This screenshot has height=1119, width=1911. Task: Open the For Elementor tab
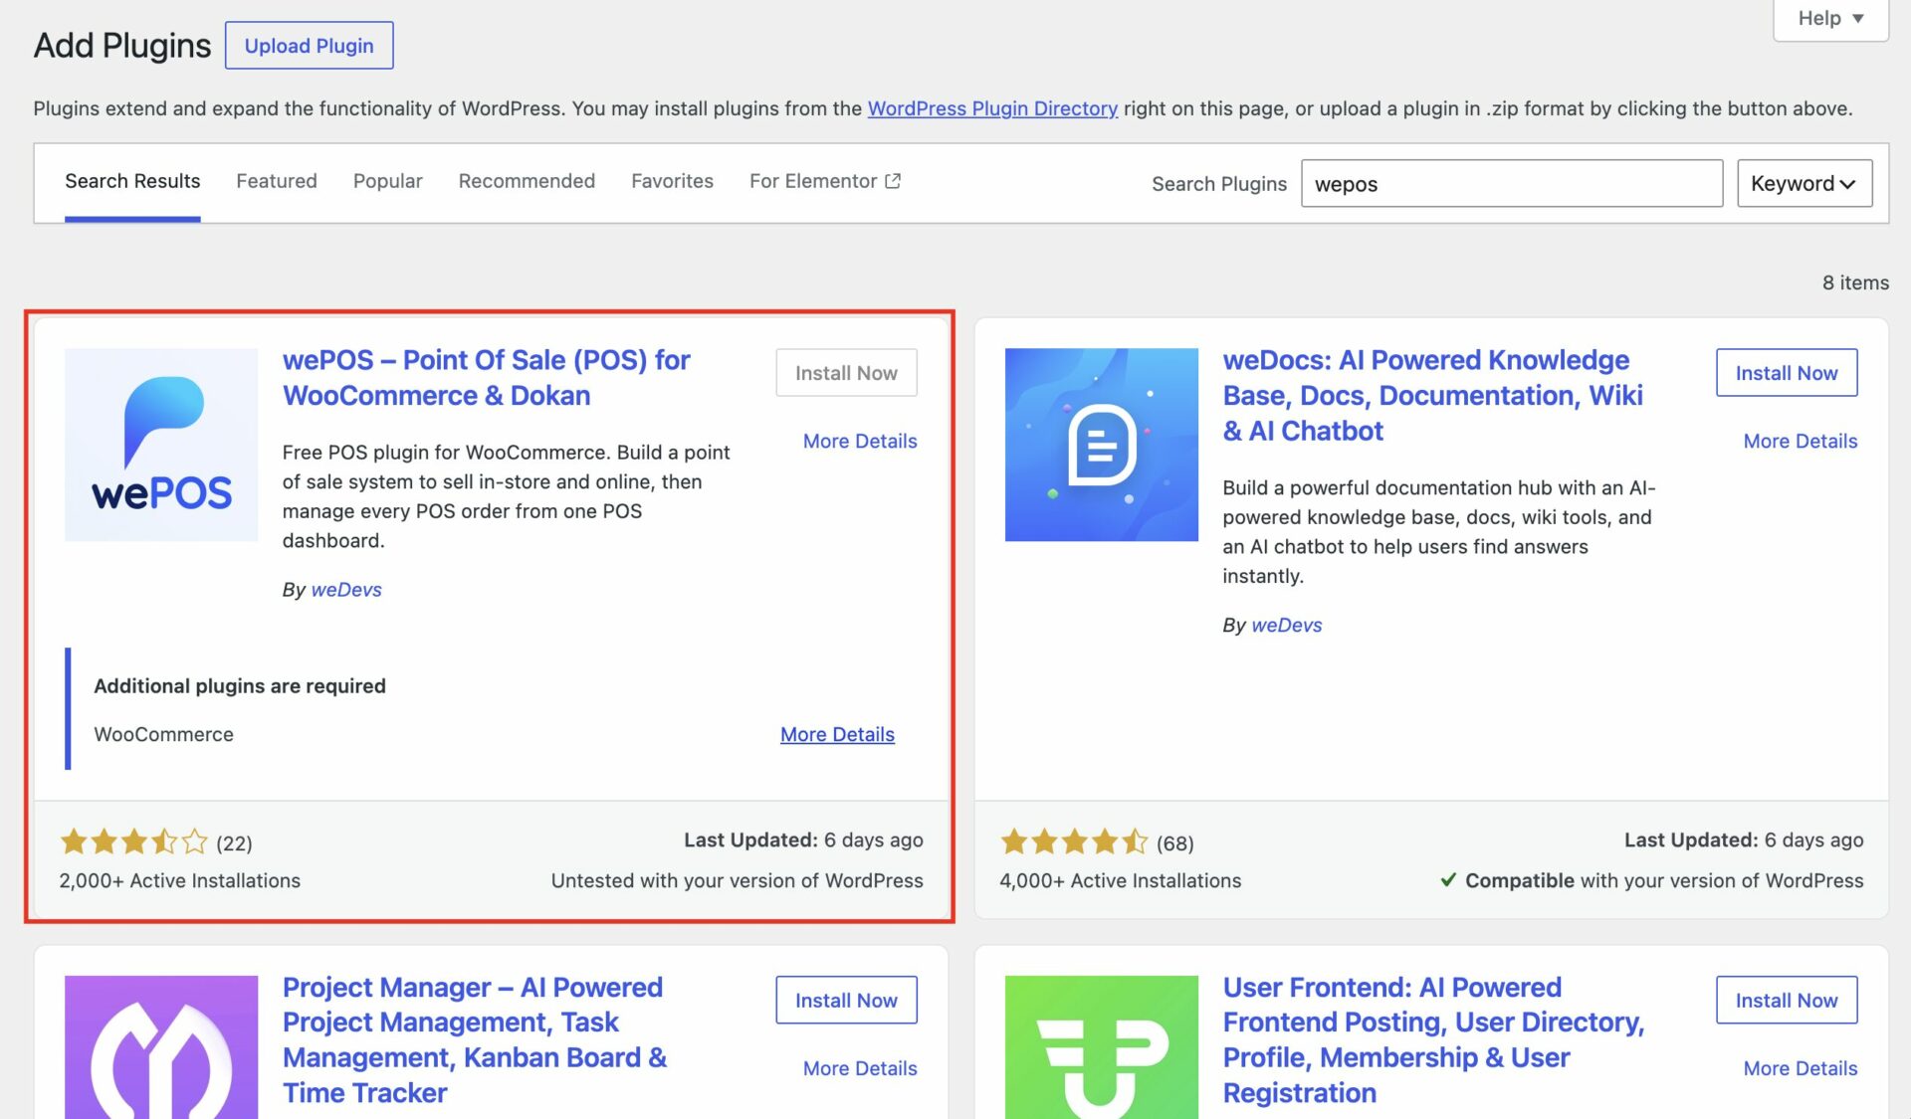click(x=825, y=181)
